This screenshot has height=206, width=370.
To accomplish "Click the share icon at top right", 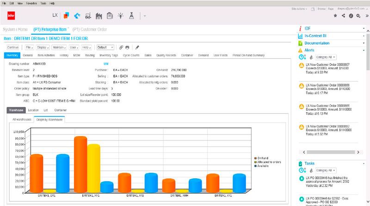I will (x=343, y=16).
